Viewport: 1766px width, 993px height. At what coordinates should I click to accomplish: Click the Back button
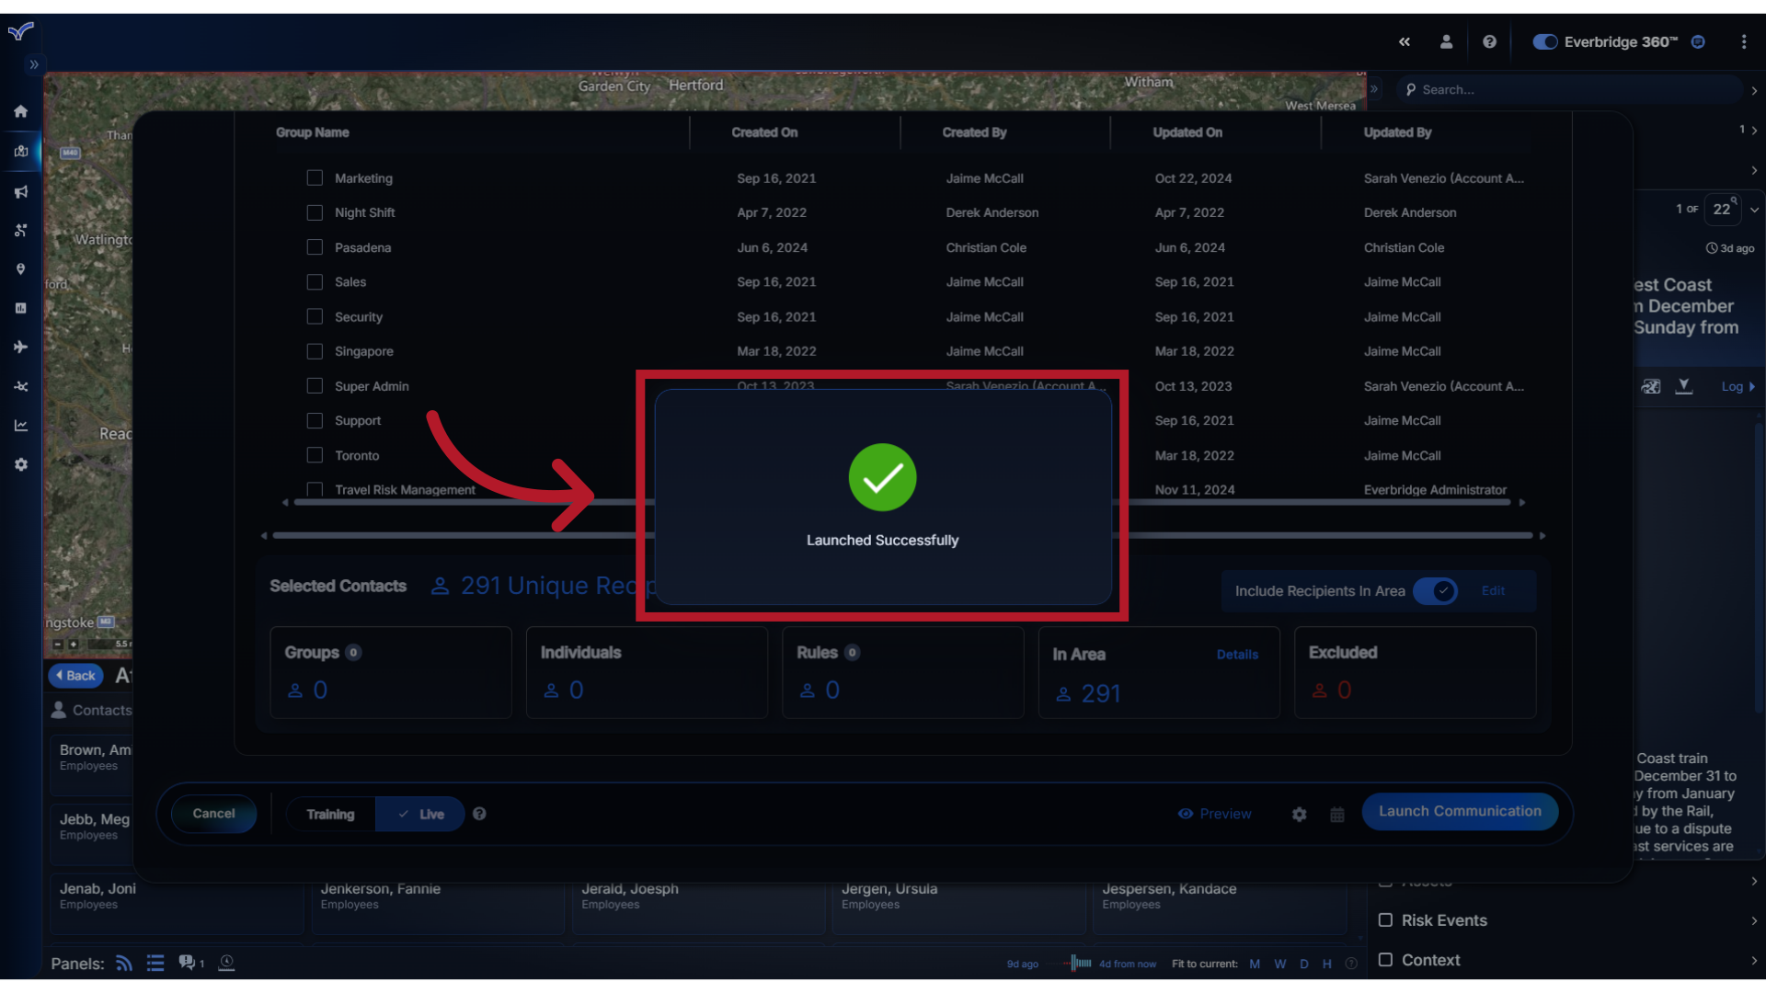coord(75,676)
